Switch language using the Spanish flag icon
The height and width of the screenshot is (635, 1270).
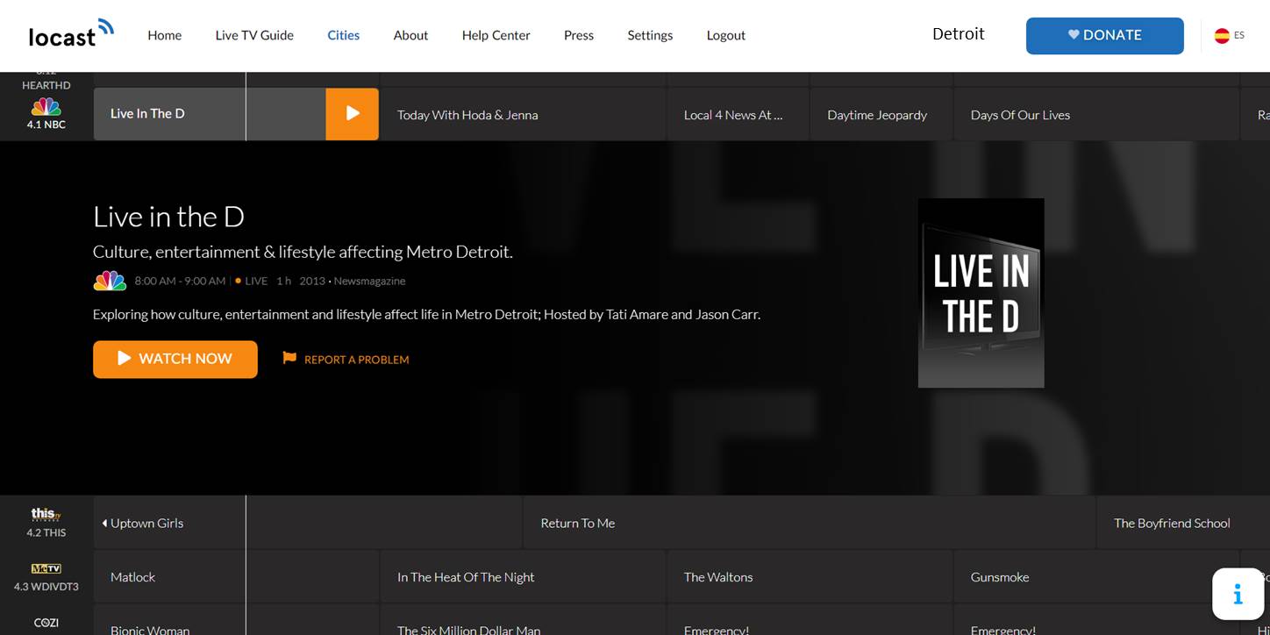coord(1222,36)
